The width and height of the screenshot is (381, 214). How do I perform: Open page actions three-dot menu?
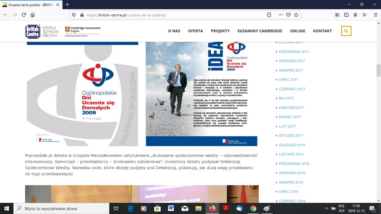coord(281,15)
